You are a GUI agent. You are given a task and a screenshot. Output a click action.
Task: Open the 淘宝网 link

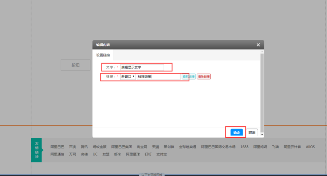(142, 147)
